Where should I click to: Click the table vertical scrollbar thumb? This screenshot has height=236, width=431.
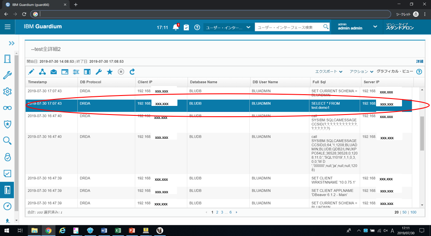point(422,134)
